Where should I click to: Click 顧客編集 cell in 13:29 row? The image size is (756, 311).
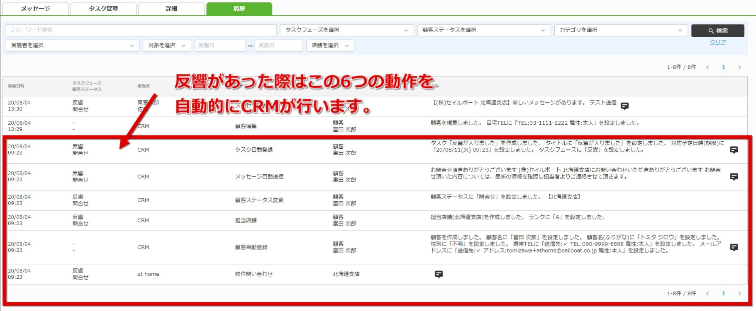click(x=246, y=126)
